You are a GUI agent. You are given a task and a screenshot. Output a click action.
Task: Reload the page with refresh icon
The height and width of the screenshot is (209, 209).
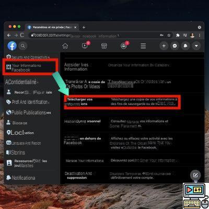pyautogui.click(x=22, y=35)
